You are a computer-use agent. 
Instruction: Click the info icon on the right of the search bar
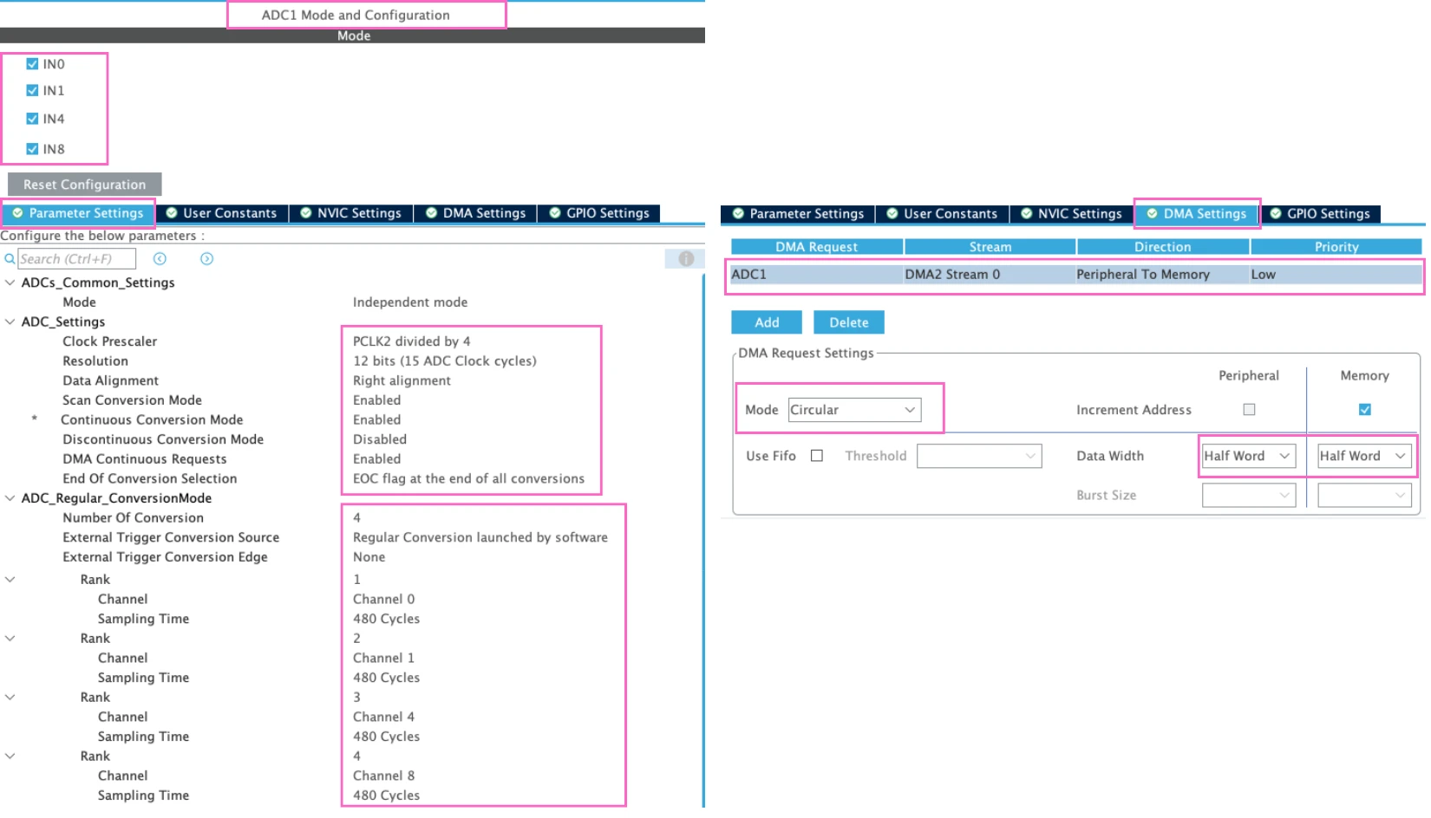[x=684, y=258]
